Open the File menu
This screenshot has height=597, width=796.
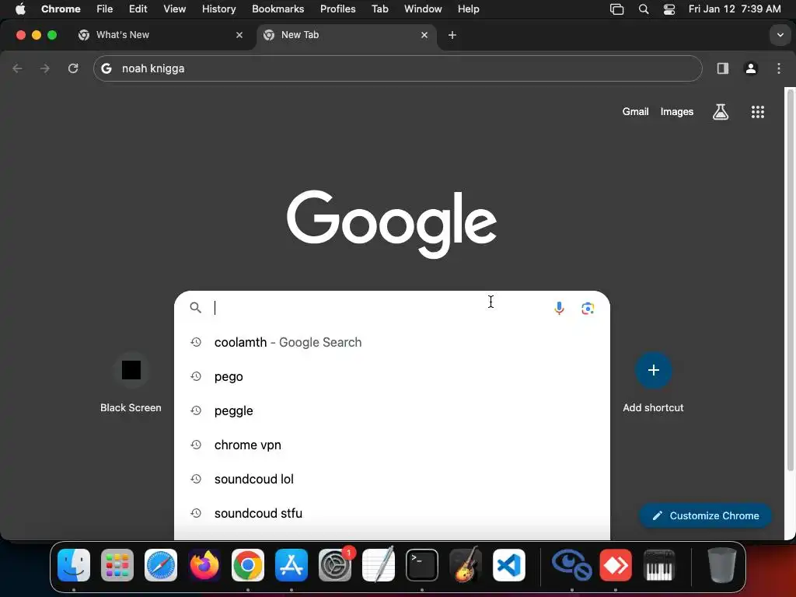pos(105,9)
